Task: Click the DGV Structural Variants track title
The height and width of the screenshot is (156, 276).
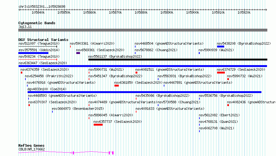Action: (43, 40)
